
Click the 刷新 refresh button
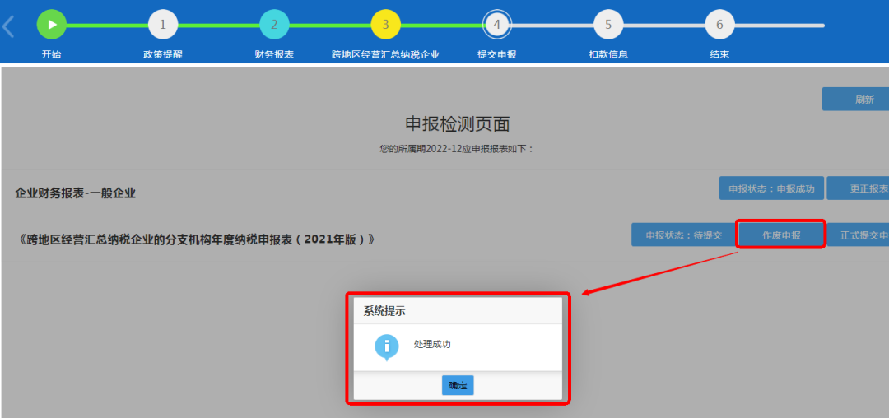[x=856, y=100]
